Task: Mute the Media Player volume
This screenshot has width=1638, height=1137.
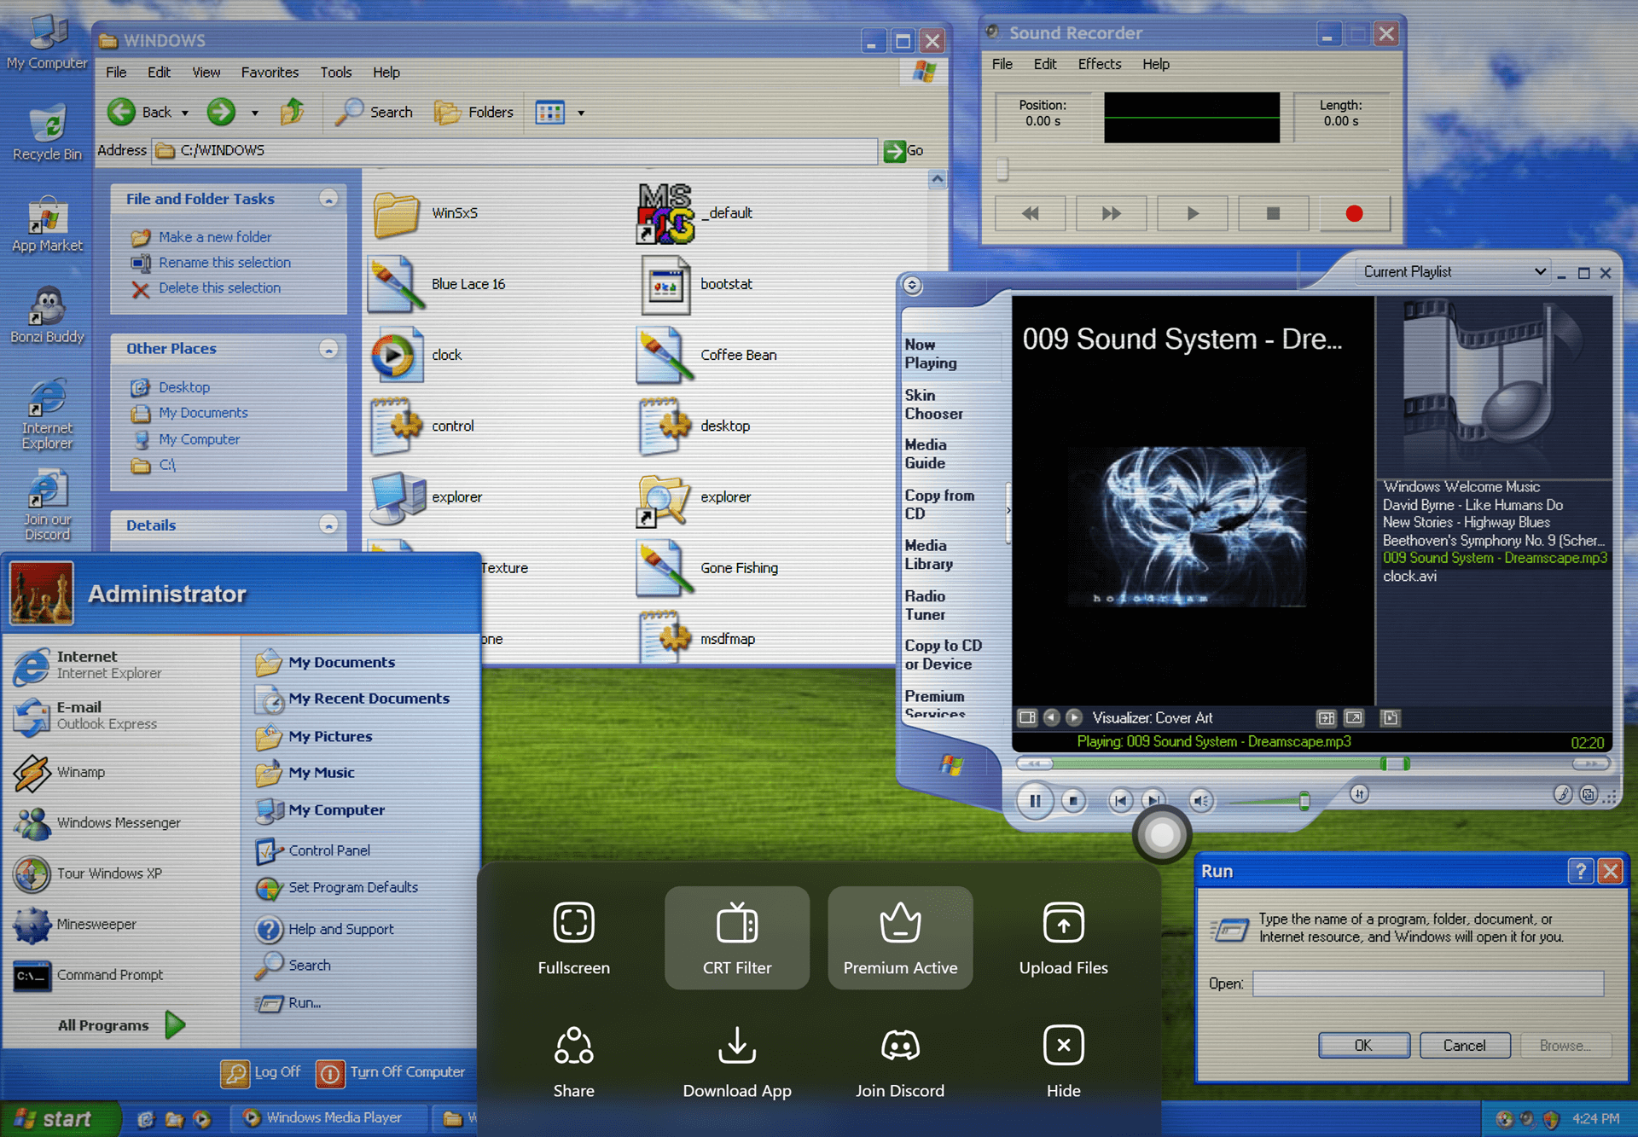Action: click(1200, 801)
